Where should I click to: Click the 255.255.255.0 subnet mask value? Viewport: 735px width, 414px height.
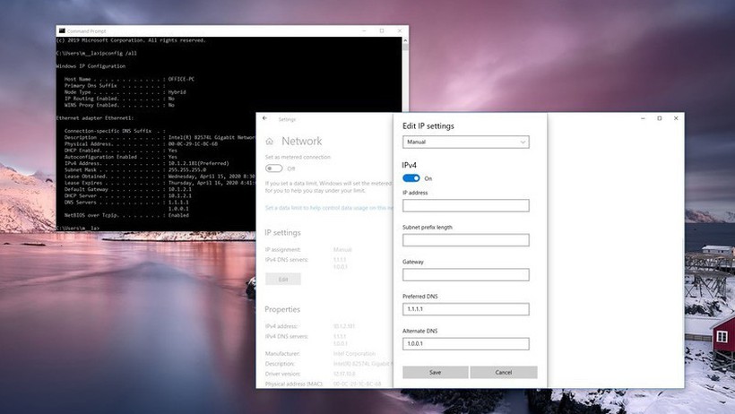coord(187,169)
